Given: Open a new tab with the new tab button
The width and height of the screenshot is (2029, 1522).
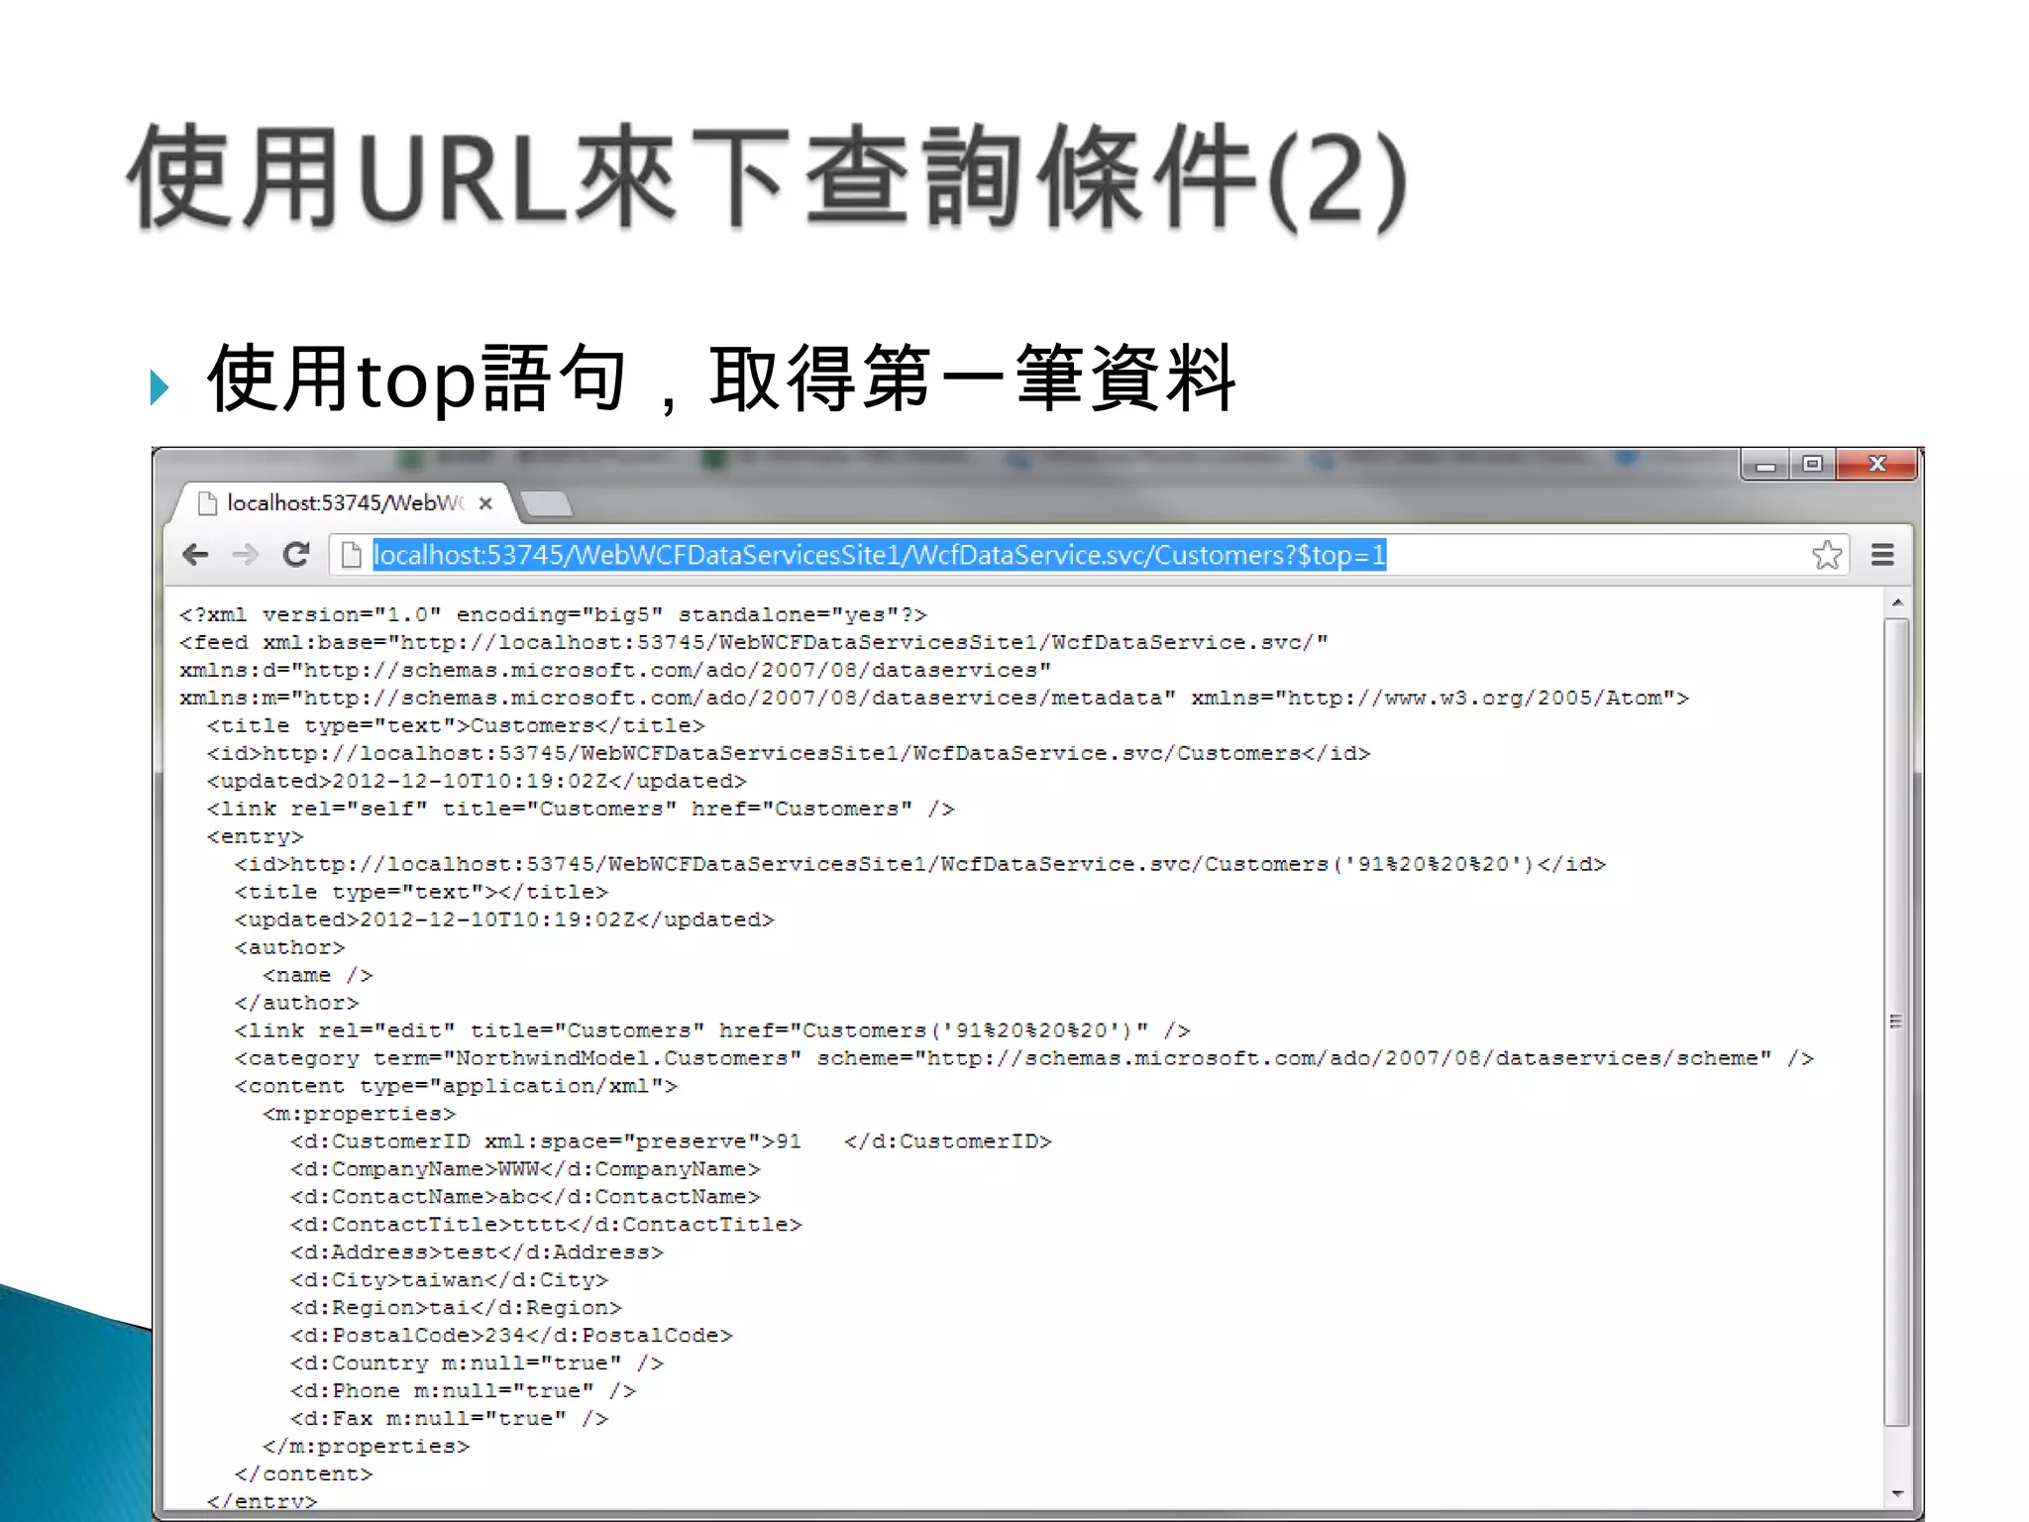Looking at the screenshot, I should [x=547, y=504].
